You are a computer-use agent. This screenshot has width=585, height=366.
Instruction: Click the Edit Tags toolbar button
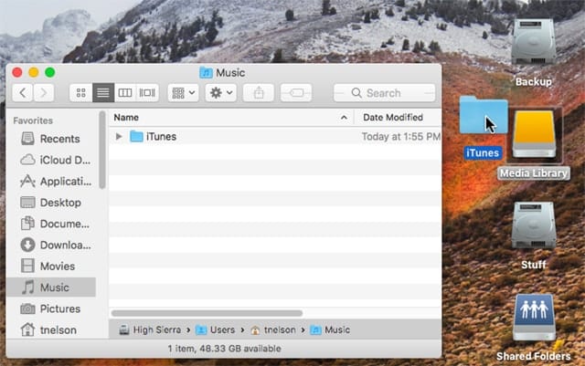(296, 93)
